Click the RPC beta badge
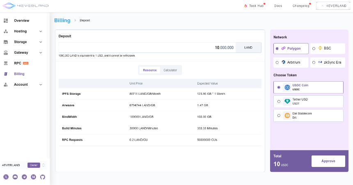The width and height of the screenshot is (353, 185). click(x=26, y=63)
